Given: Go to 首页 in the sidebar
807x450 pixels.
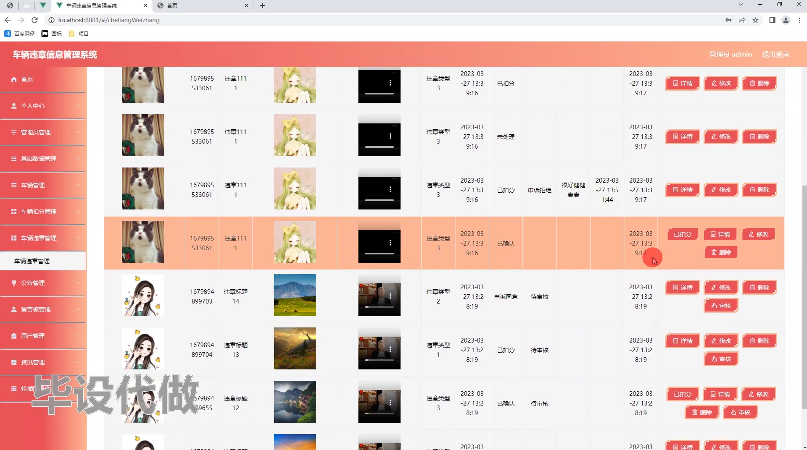Looking at the screenshot, I should pyautogui.click(x=43, y=79).
